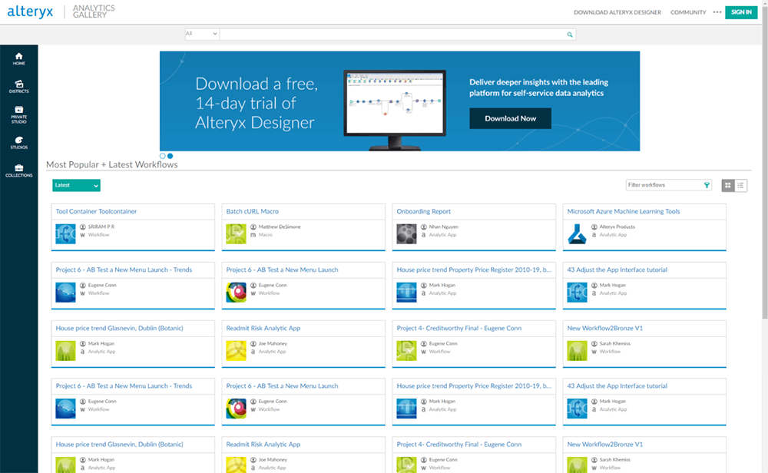Click the search magnifier icon

[569, 35]
